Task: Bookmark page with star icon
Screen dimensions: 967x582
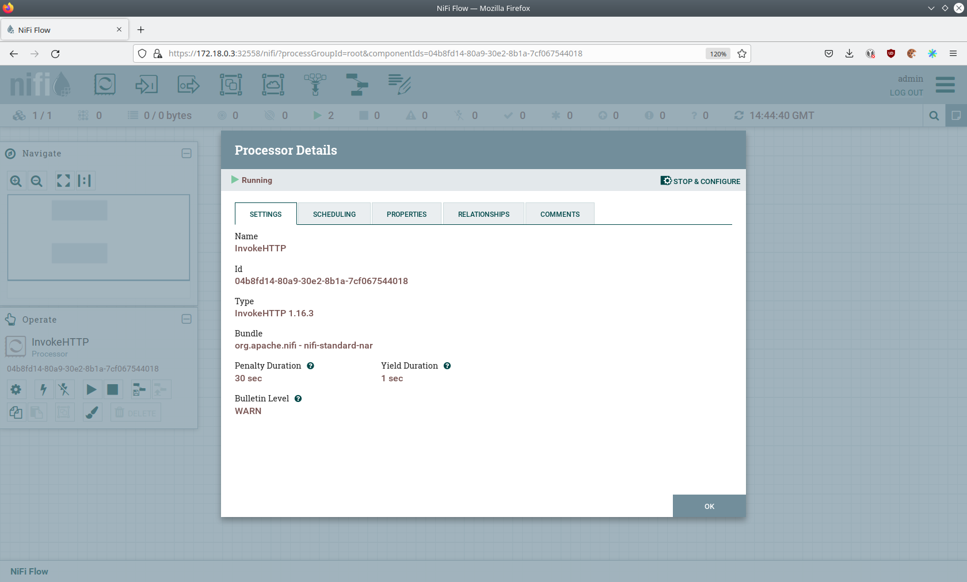Action: (x=742, y=53)
